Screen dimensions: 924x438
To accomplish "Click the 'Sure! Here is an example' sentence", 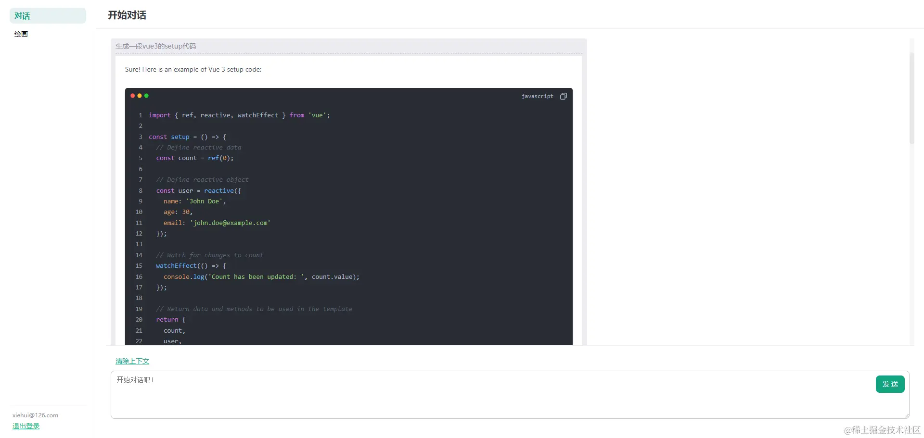I will [x=193, y=69].
